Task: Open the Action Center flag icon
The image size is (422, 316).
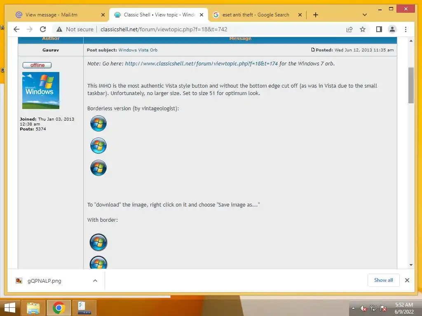Action: pyautogui.click(x=383, y=308)
